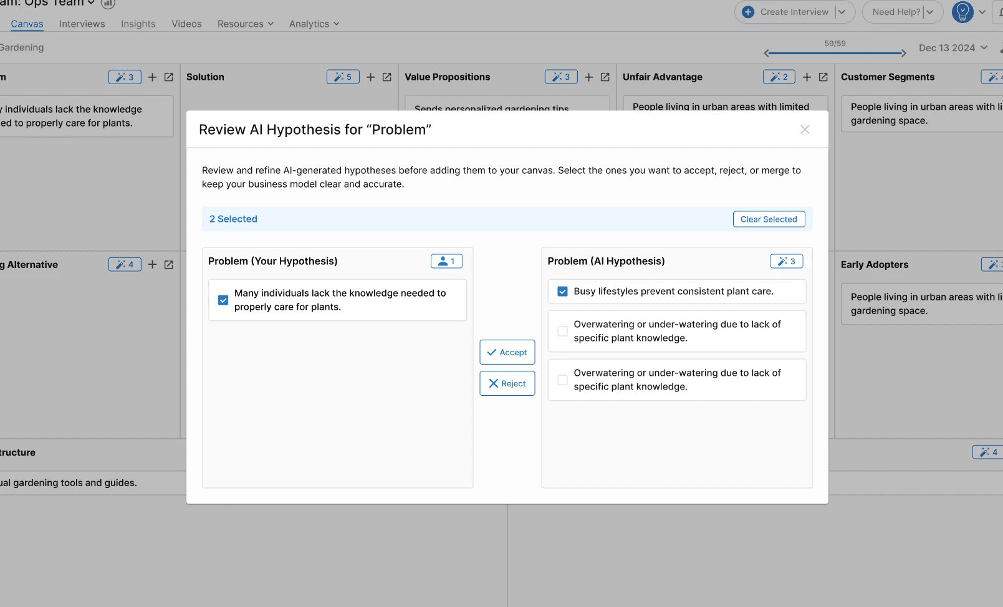Click the timeline left arrow end
The image size is (1003, 607).
tap(767, 53)
